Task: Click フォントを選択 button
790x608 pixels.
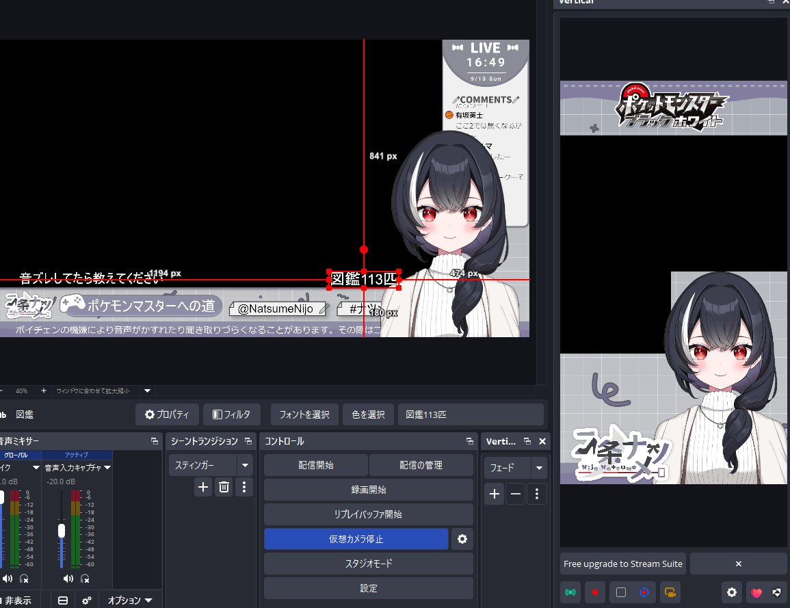Action: click(x=304, y=414)
